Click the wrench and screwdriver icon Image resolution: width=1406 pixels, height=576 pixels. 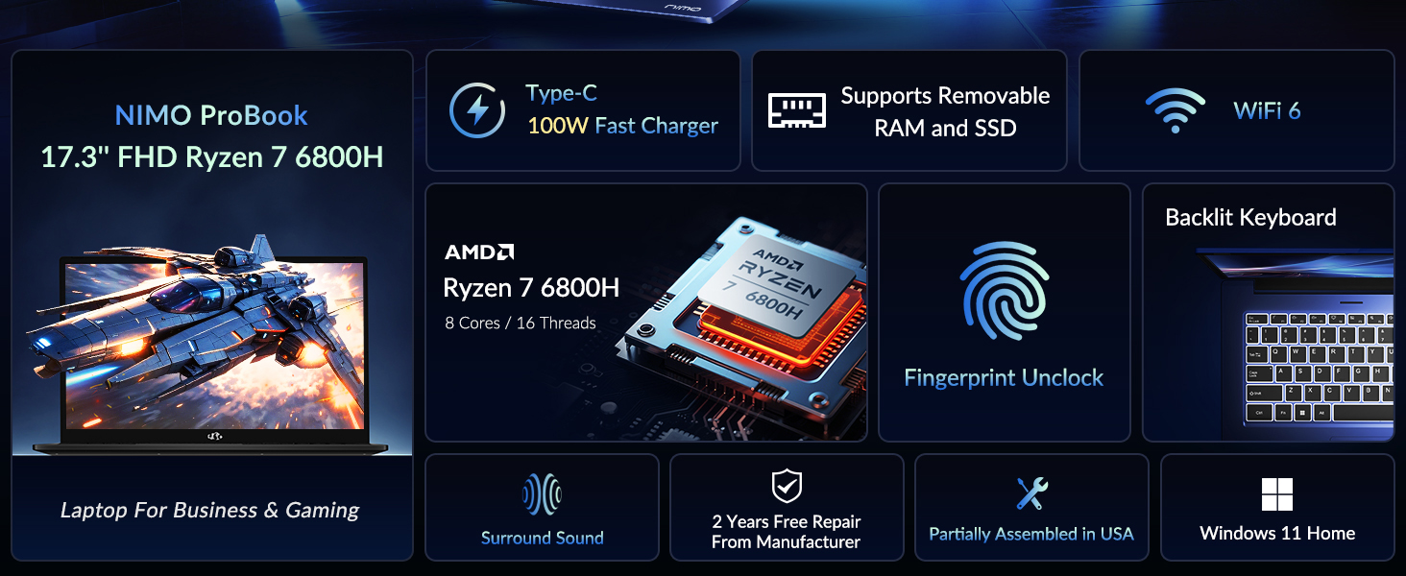point(1031,493)
